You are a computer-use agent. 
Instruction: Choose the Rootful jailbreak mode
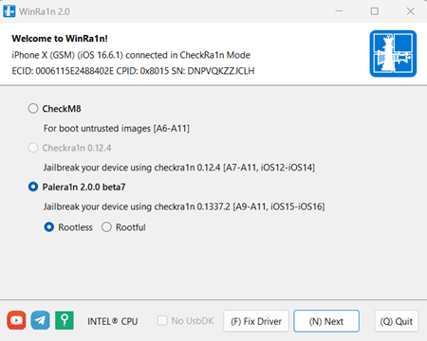(x=123, y=227)
